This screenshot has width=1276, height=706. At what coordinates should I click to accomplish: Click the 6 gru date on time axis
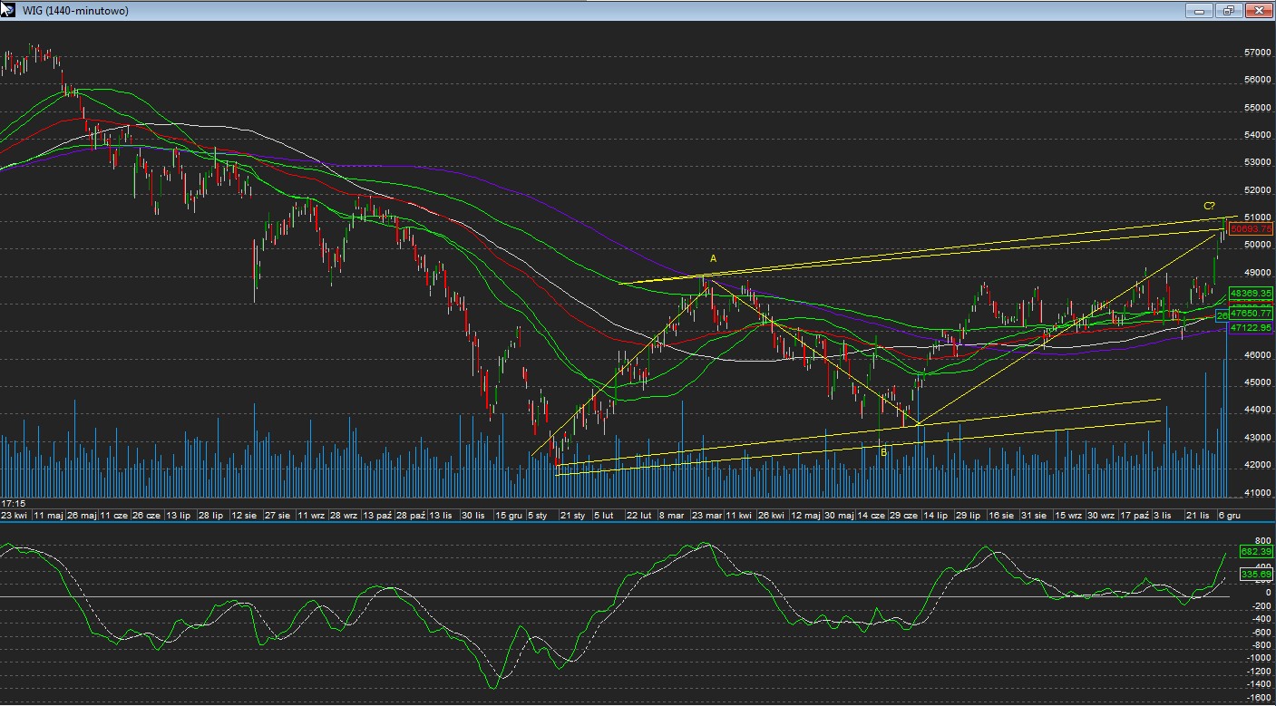[1229, 515]
